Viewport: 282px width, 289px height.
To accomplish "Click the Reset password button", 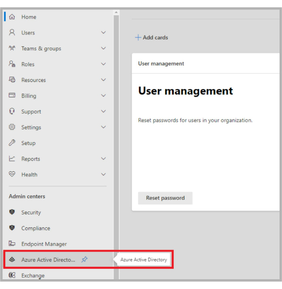I will 165,198.
